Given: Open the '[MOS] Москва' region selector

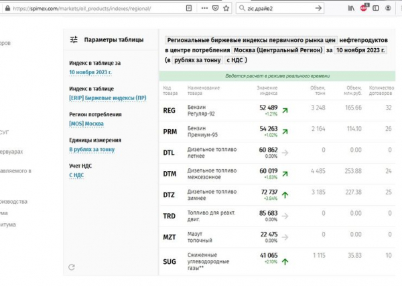Looking at the screenshot, I should point(86,124).
